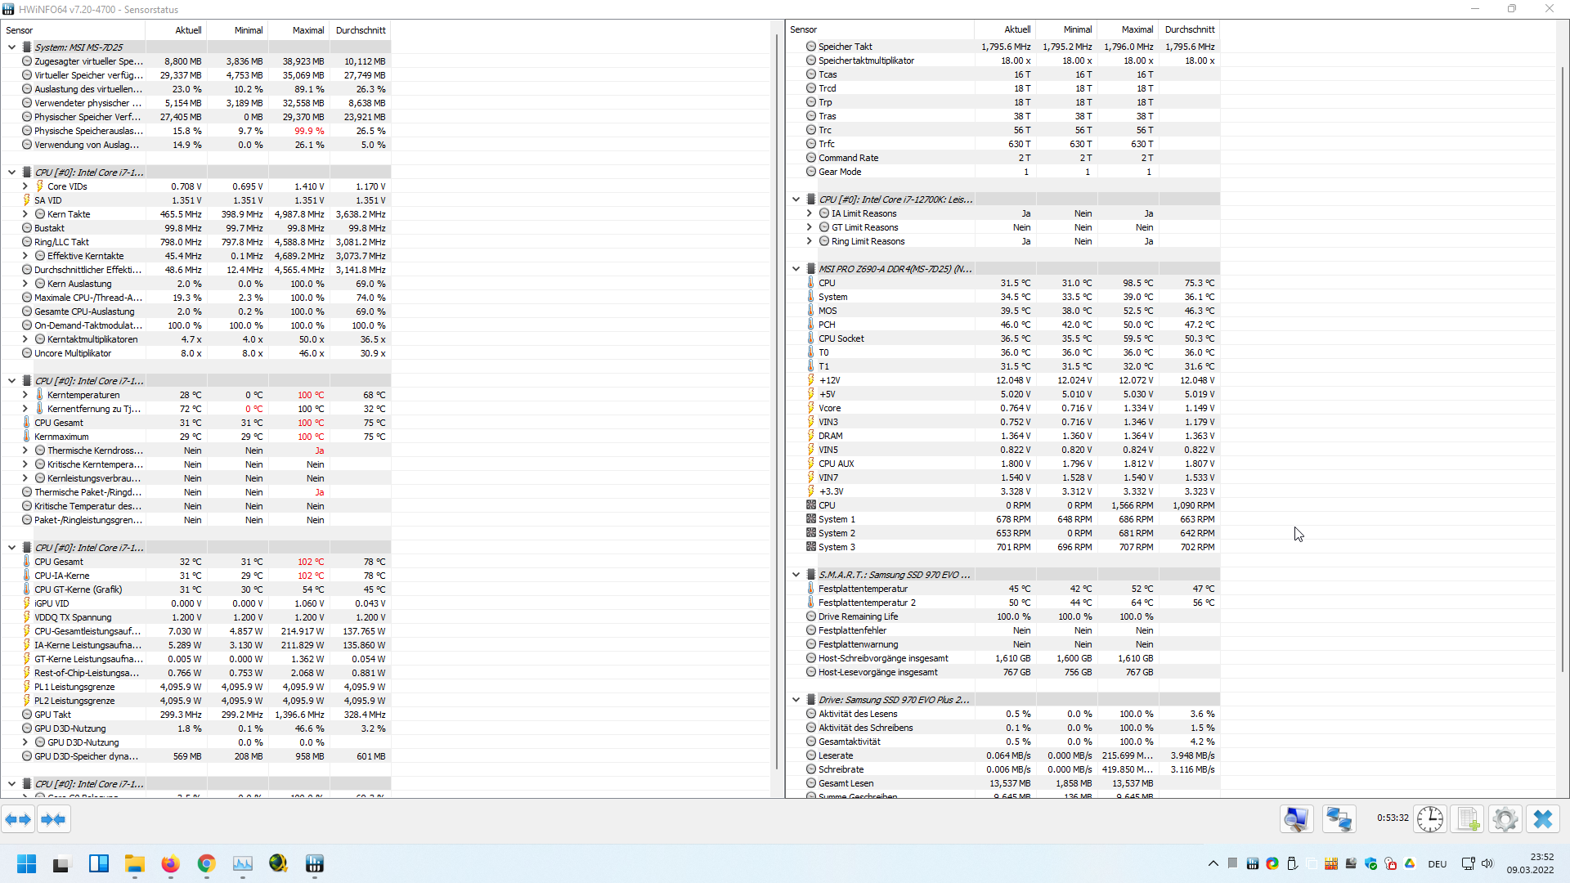Click the expand layout arrows button
Screen dimensions: 1570x883
coord(18,819)
